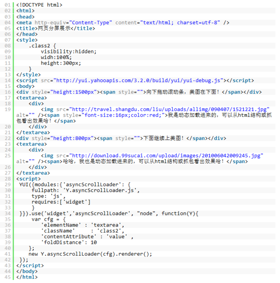280x283 pixels.
Task: Click 'Y.asyncScrollLoader.js' fullpath value
Action: [x=101, y=190]
